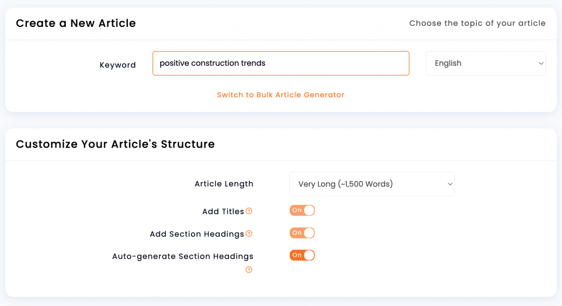Image resolution: width=562 pixels, height=306 pixels.
Task: Click the chevron arrow in the language selector
Action: point(541,64)
